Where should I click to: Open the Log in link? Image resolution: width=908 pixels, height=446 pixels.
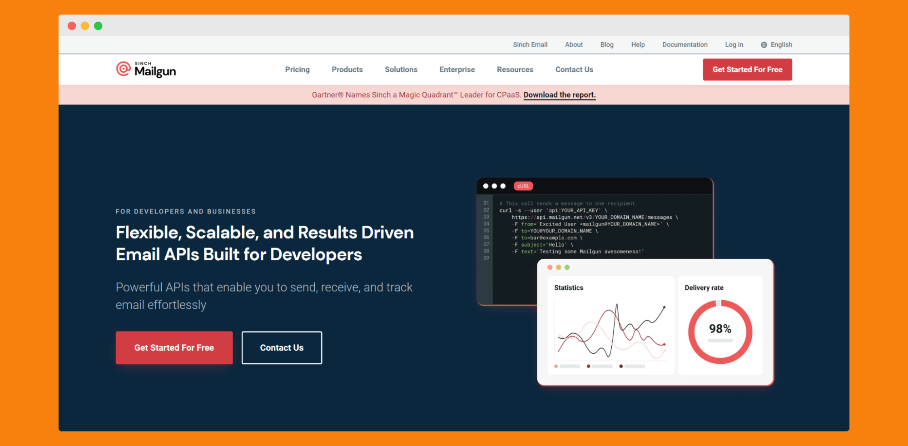pyautogui.click(x=734, y=45)
